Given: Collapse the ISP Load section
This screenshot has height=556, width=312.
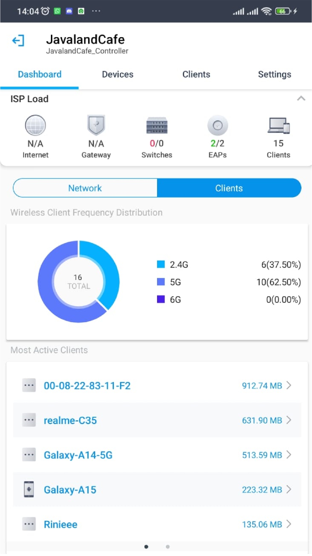Looking at the screenshot, I should click(x=301, y=98).
